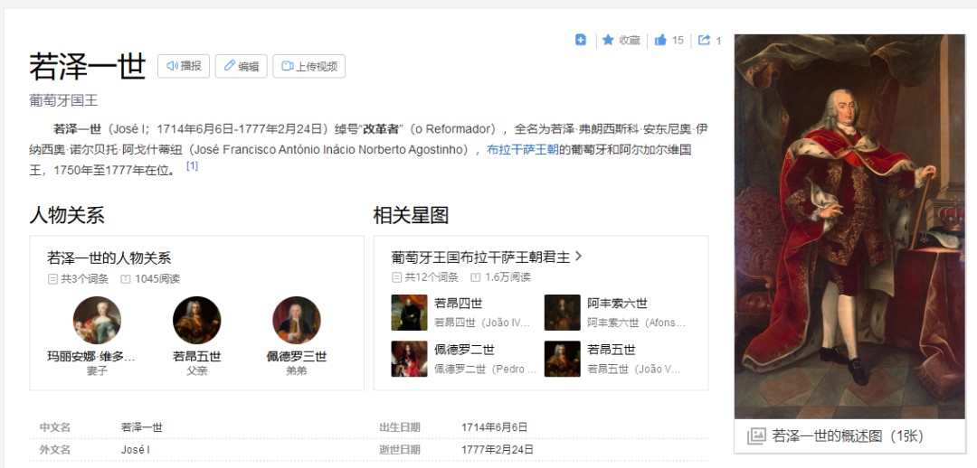This screenshot has width=977, height=468.
Task: Click the 葡萄牙国王 subtitle
Action: pos(63,100)
